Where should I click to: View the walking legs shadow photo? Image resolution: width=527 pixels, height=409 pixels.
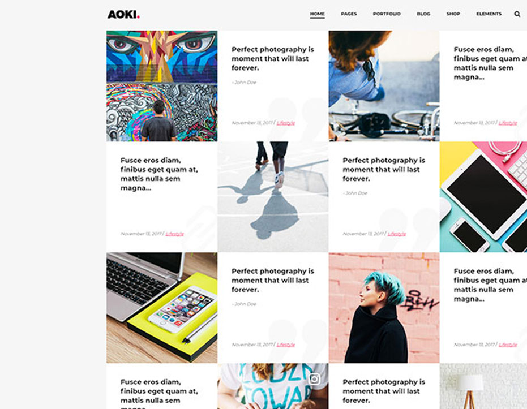(x=273, y=197)
